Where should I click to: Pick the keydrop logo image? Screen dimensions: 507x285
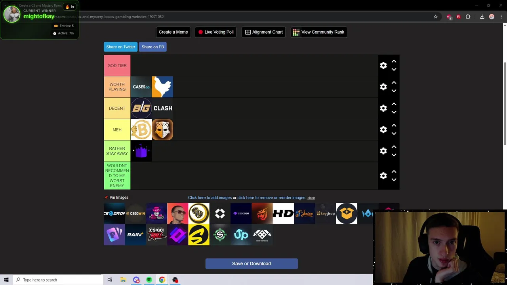(x=326, y=213)
